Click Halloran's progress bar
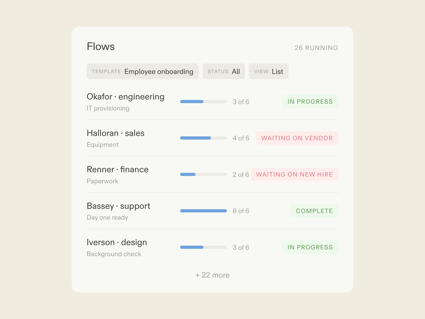The image size is (425, 319). click(x=203, y=138)
